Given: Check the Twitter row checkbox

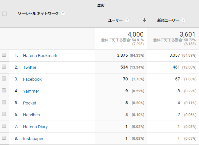Looking at the screenshot, I should (4, 67).
